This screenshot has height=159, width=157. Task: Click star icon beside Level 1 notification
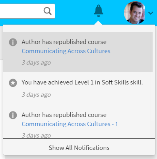13,83
